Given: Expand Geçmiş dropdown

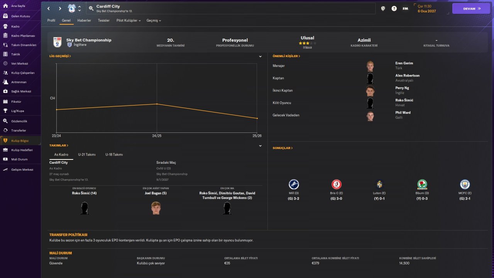Looking at the screenshot, I should tap(154, 20).
